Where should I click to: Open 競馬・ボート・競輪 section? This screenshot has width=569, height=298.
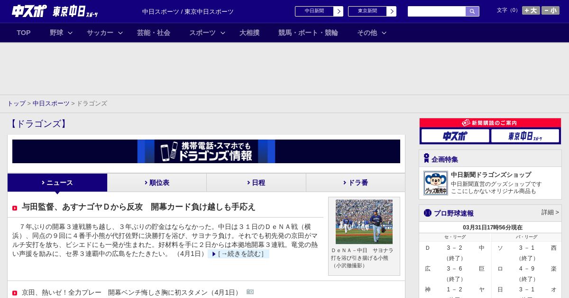pos(308,33)
